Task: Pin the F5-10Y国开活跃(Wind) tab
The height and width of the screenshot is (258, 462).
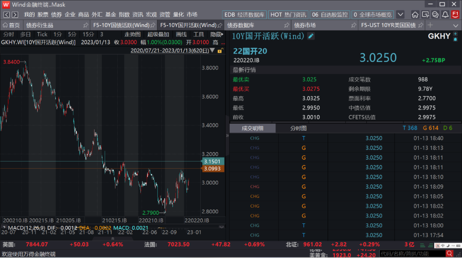Action: tap(220, 25)
